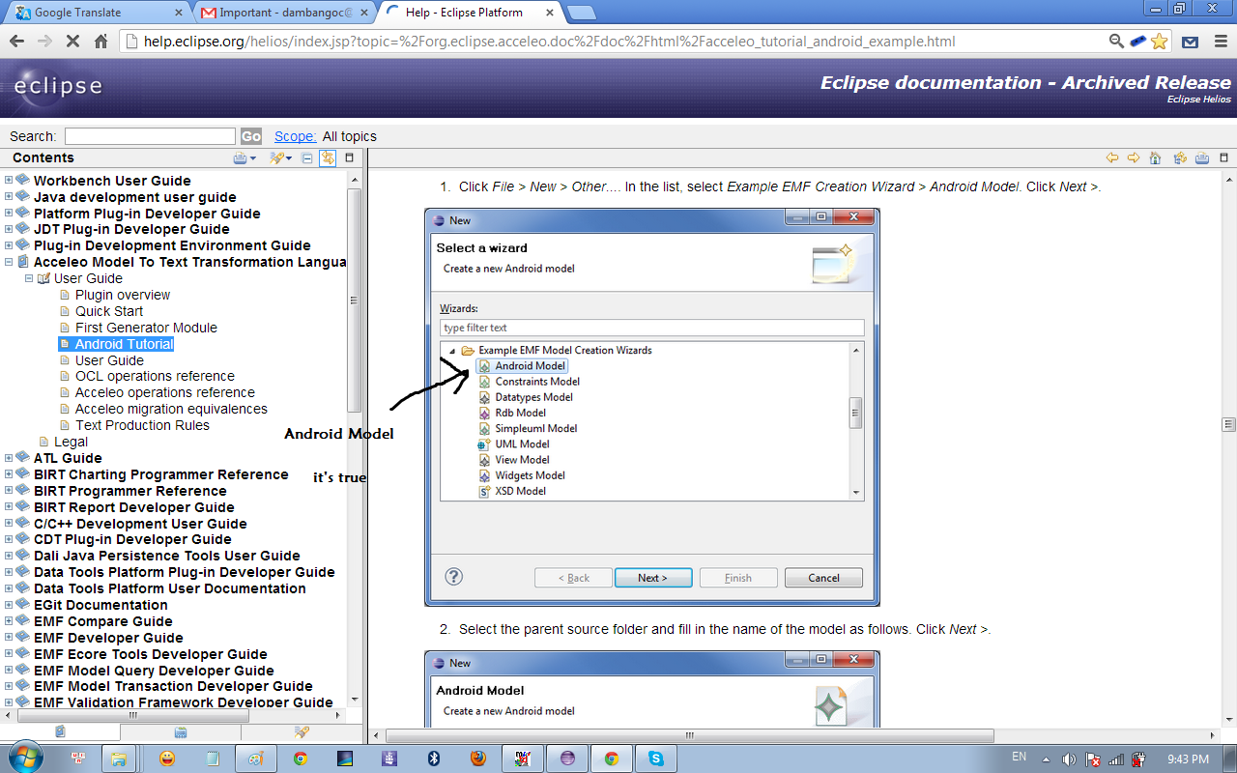Focus the help Search input field
Viewport: 1237px width, 773px height.
click(x=150, y=136)
